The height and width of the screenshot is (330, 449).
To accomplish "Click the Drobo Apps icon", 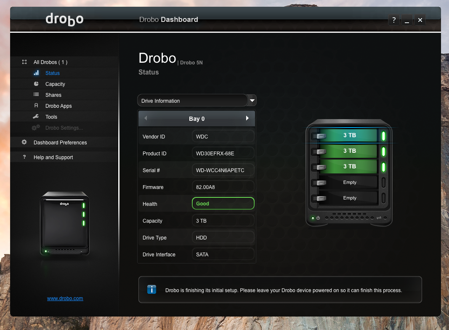I will pos(36,106).
